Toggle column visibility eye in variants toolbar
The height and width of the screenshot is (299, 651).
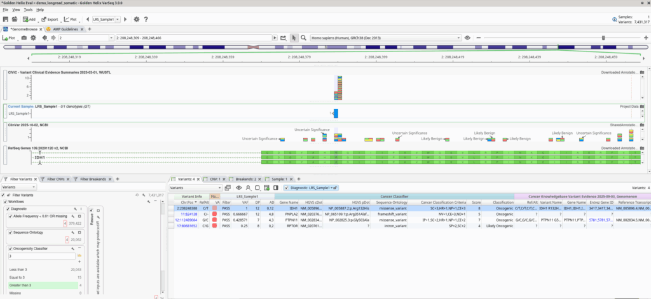pos(239,187)
